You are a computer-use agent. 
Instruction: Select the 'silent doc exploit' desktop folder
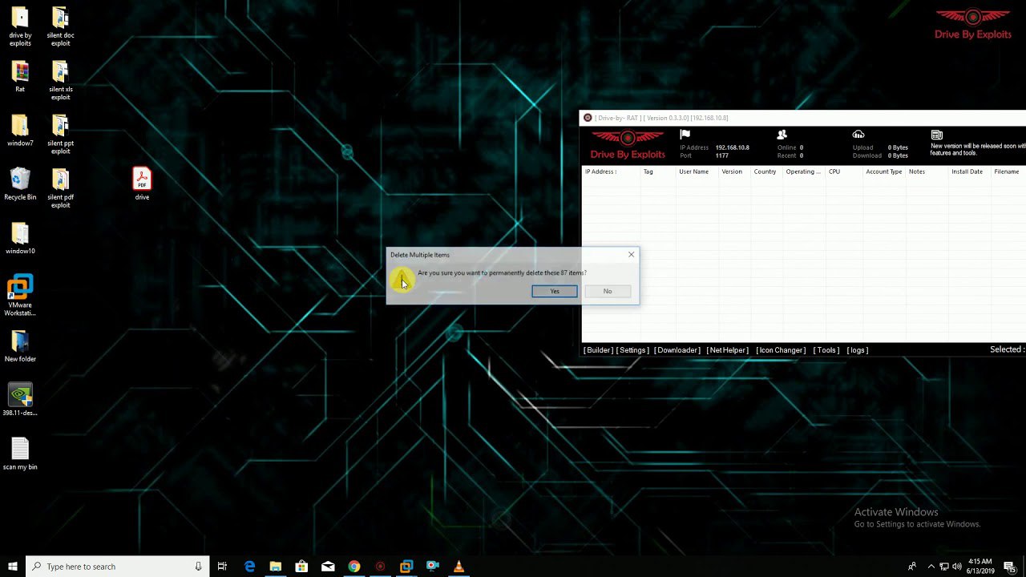tap(61, 26)
